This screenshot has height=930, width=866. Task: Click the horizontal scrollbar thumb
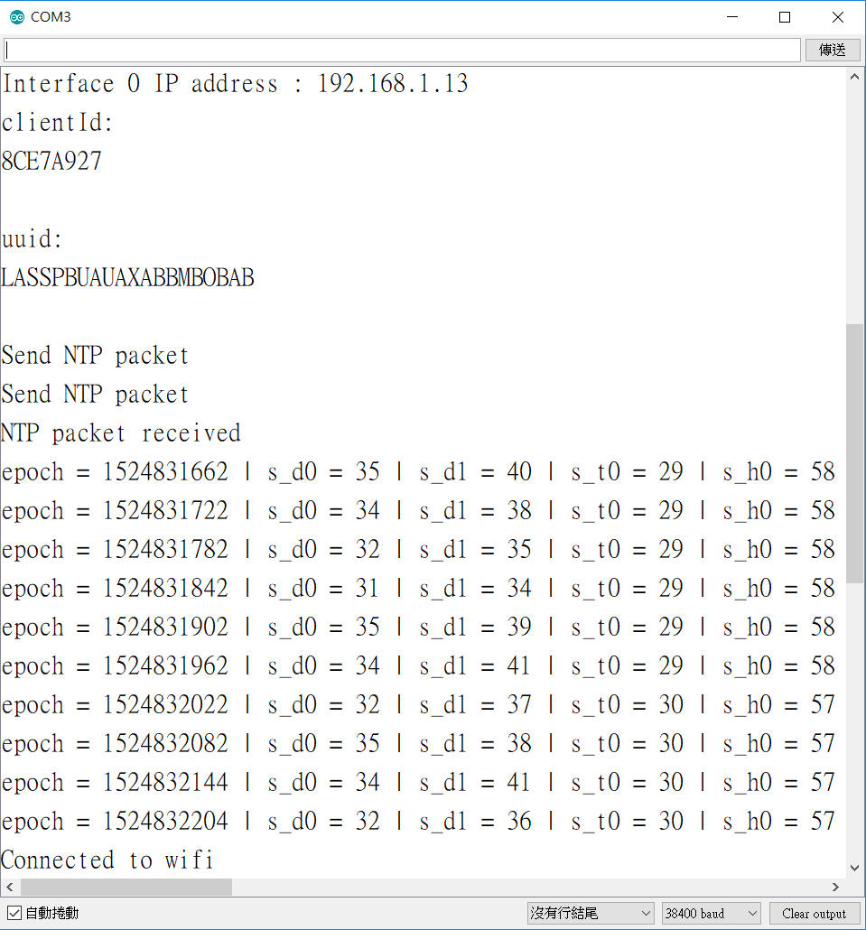tap(126, 887)
